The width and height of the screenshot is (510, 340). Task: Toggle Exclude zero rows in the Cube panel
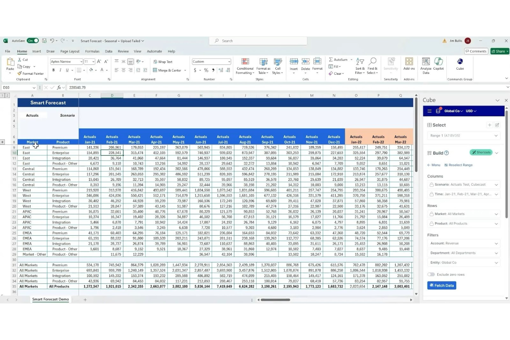tap(431, 274)
